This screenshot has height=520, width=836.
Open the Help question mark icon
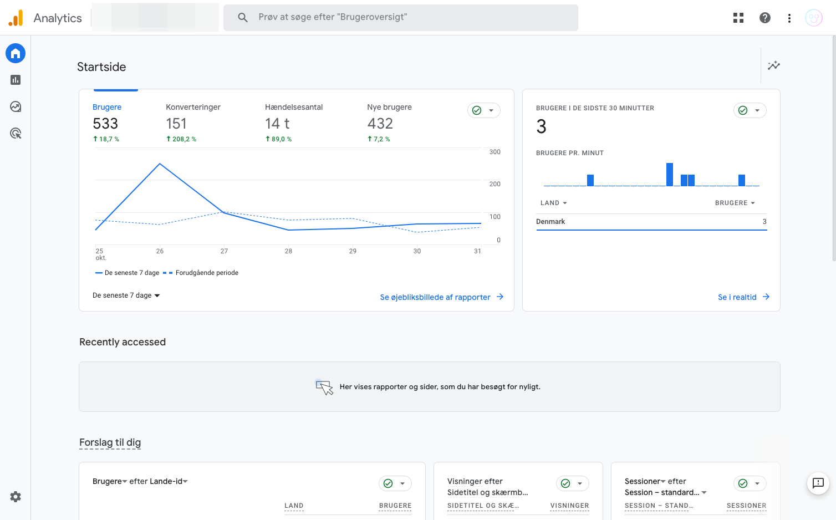click(x=765, y=18)
